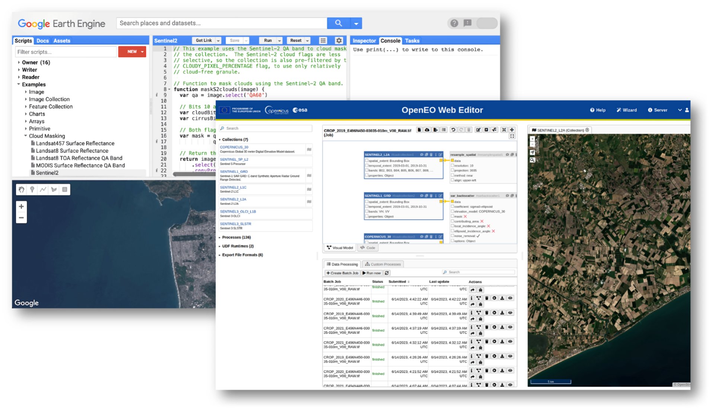
Task: Open the Tasks tab in Earth Engine
Action: coord(412,41)
